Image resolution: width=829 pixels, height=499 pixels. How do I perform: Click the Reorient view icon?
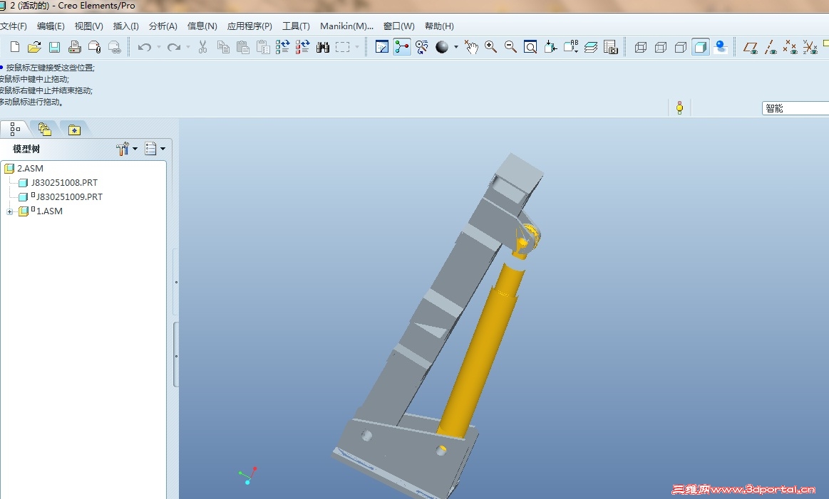pyautogui.click(x=550, y=47)
